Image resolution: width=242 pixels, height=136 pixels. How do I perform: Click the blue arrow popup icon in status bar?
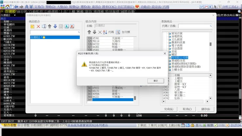click(188, 125)
